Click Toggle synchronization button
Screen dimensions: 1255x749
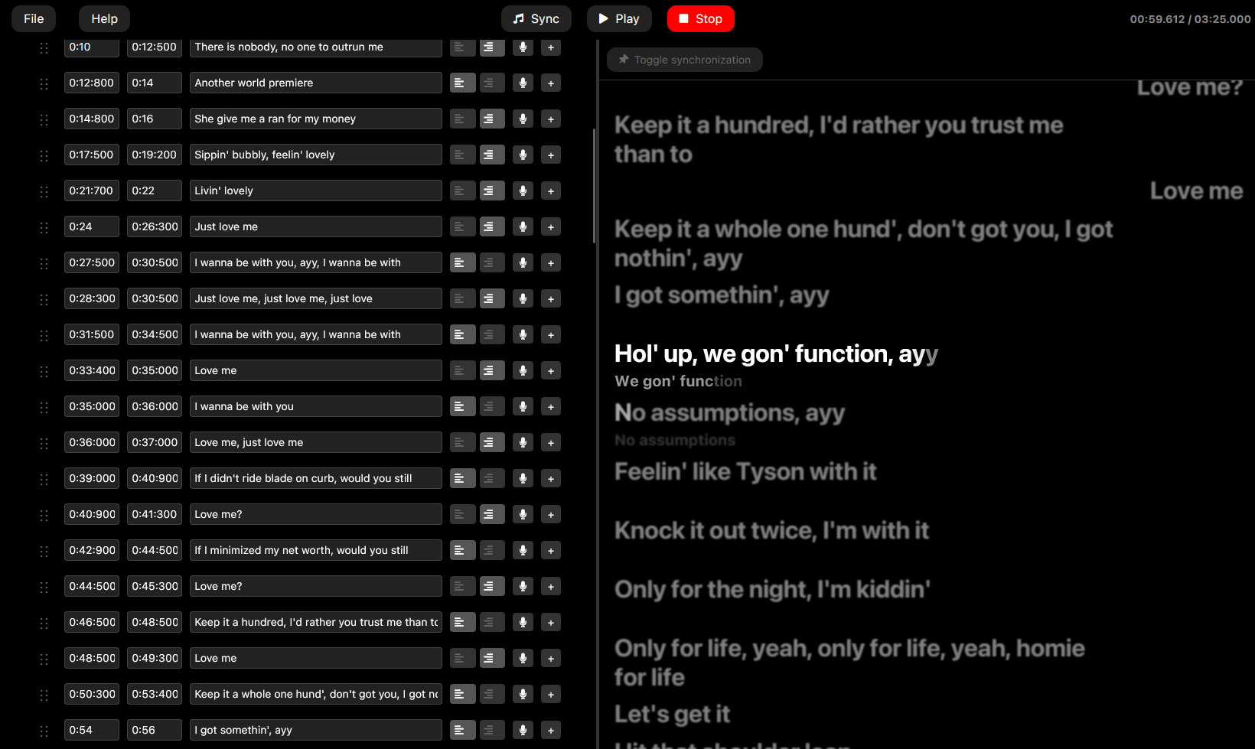pyautogui.click(x=685, y=60)
